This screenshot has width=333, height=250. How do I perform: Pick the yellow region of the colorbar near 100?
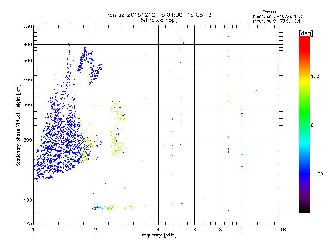click(x=305, y=80)
